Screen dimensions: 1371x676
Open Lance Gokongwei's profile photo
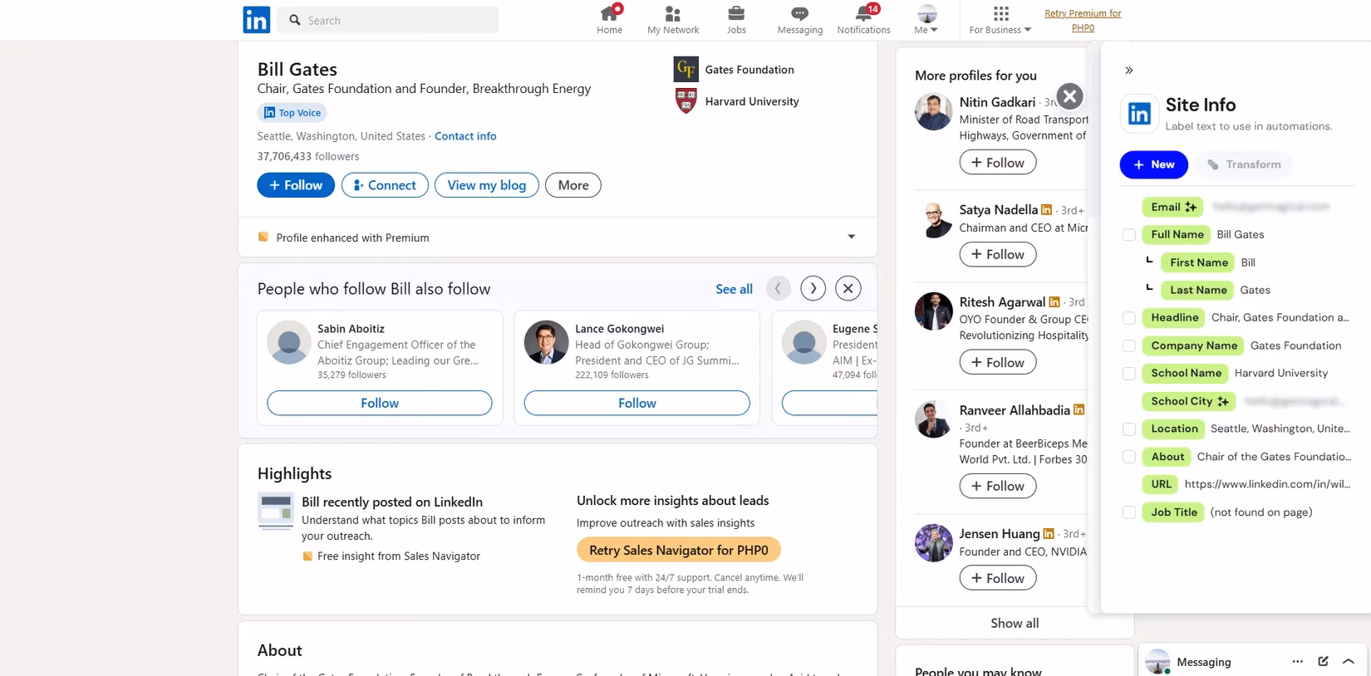547,342
